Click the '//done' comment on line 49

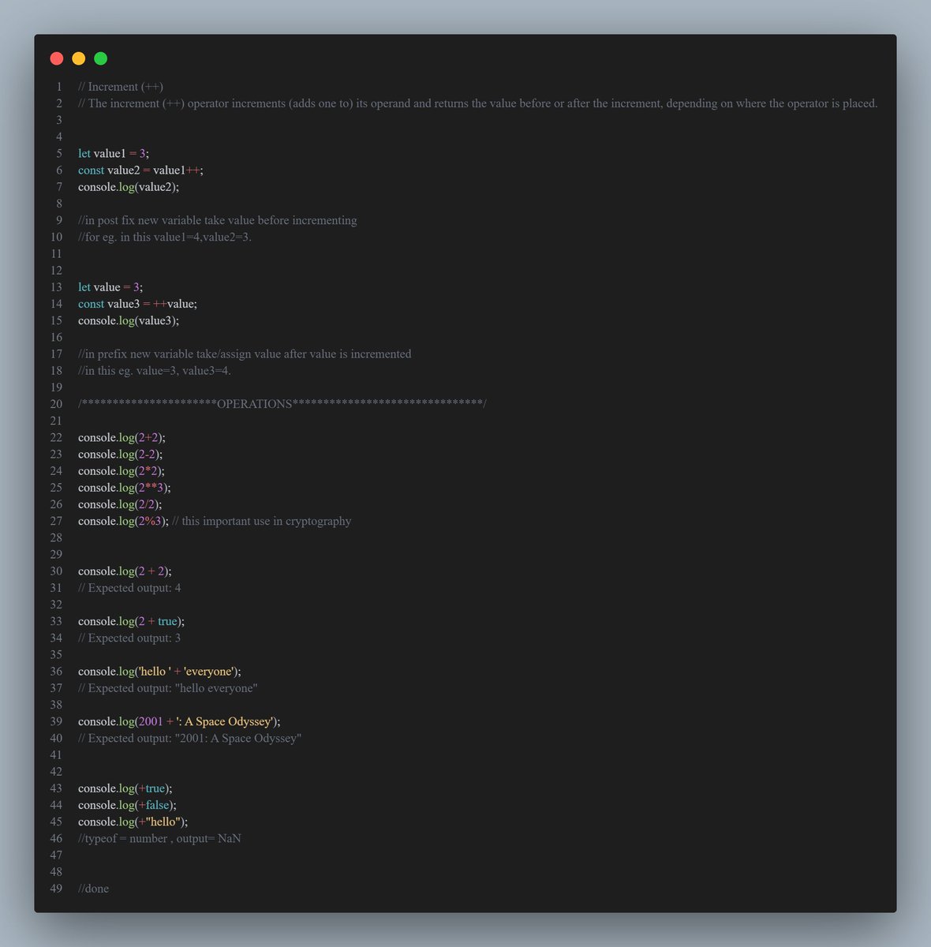pos(94,889)
